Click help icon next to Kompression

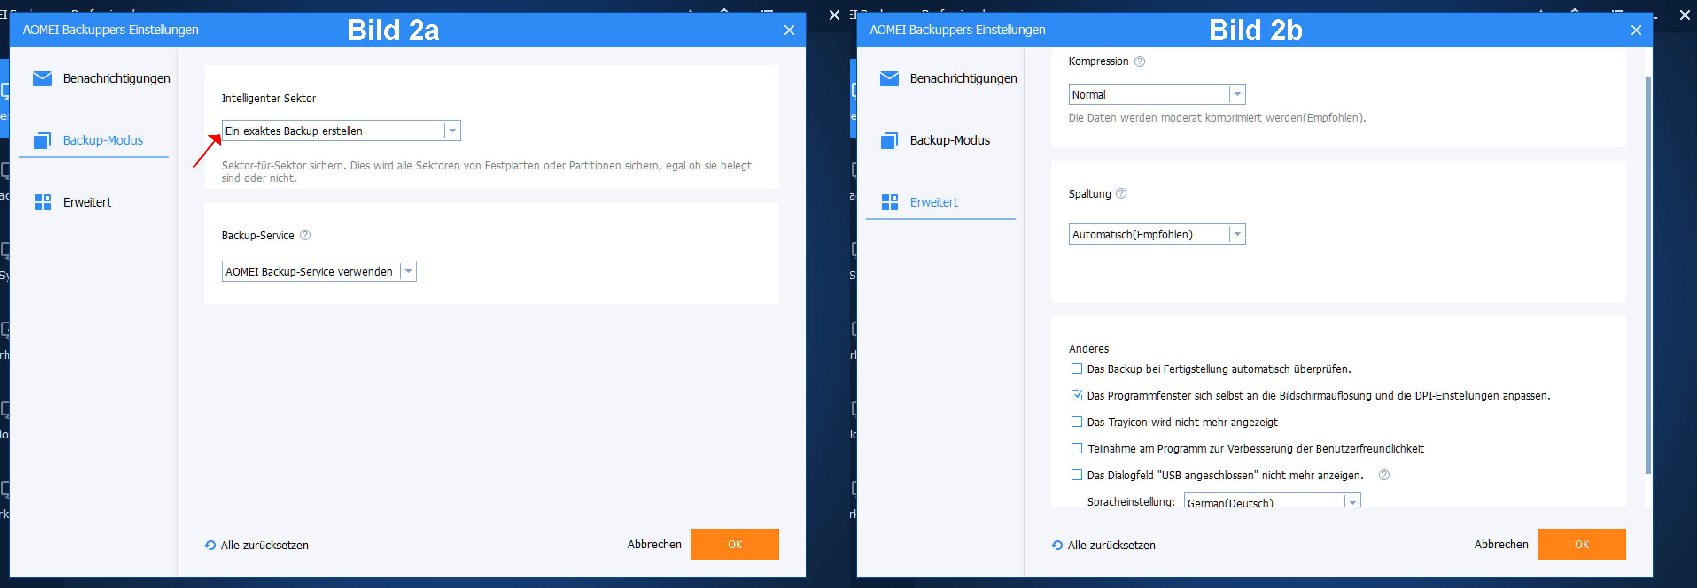point(1140,61)
